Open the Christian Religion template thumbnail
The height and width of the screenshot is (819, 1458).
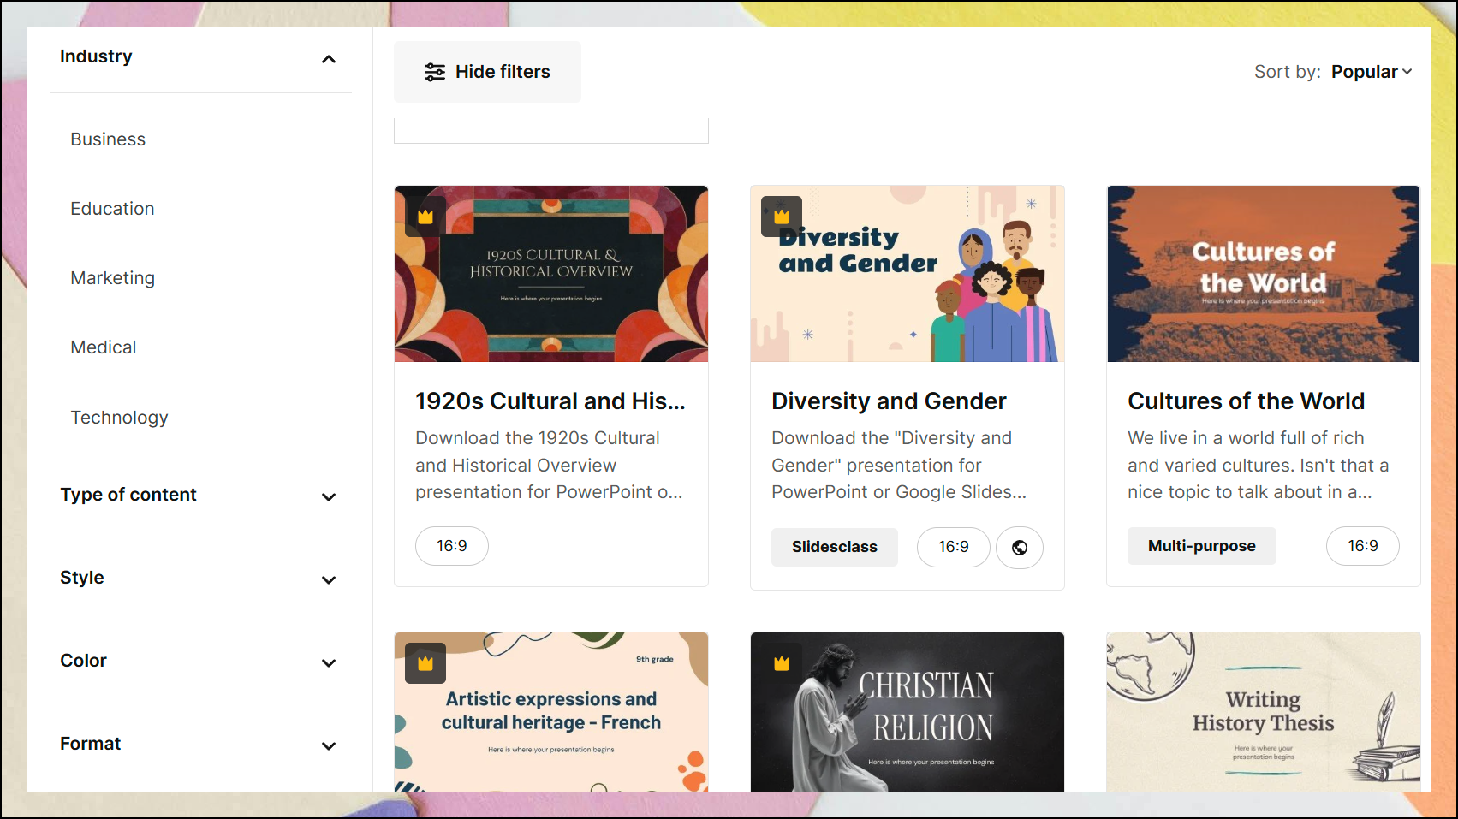[x=908, y=712]
